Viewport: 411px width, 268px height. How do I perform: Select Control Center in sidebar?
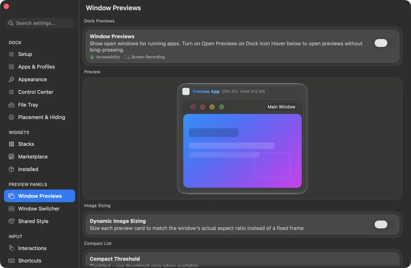click(x=39, y=92)
